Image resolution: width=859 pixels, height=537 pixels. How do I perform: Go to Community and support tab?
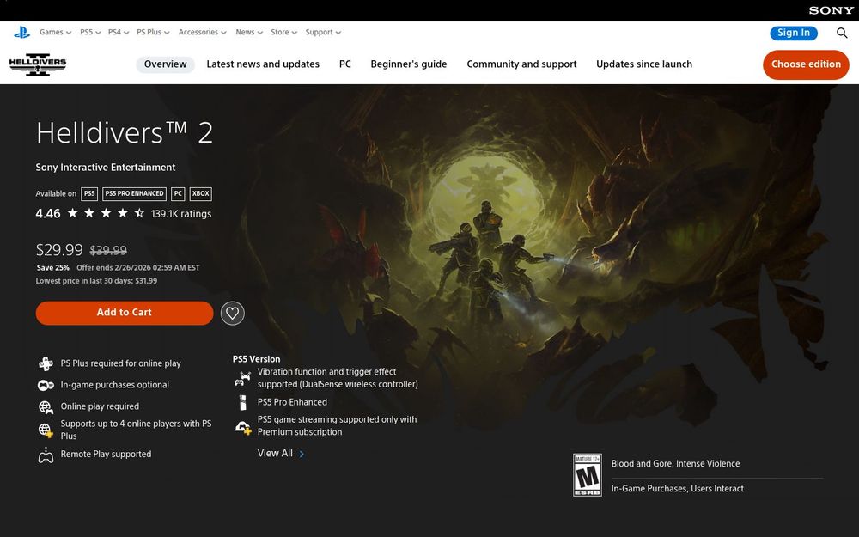tap(521, 64)
